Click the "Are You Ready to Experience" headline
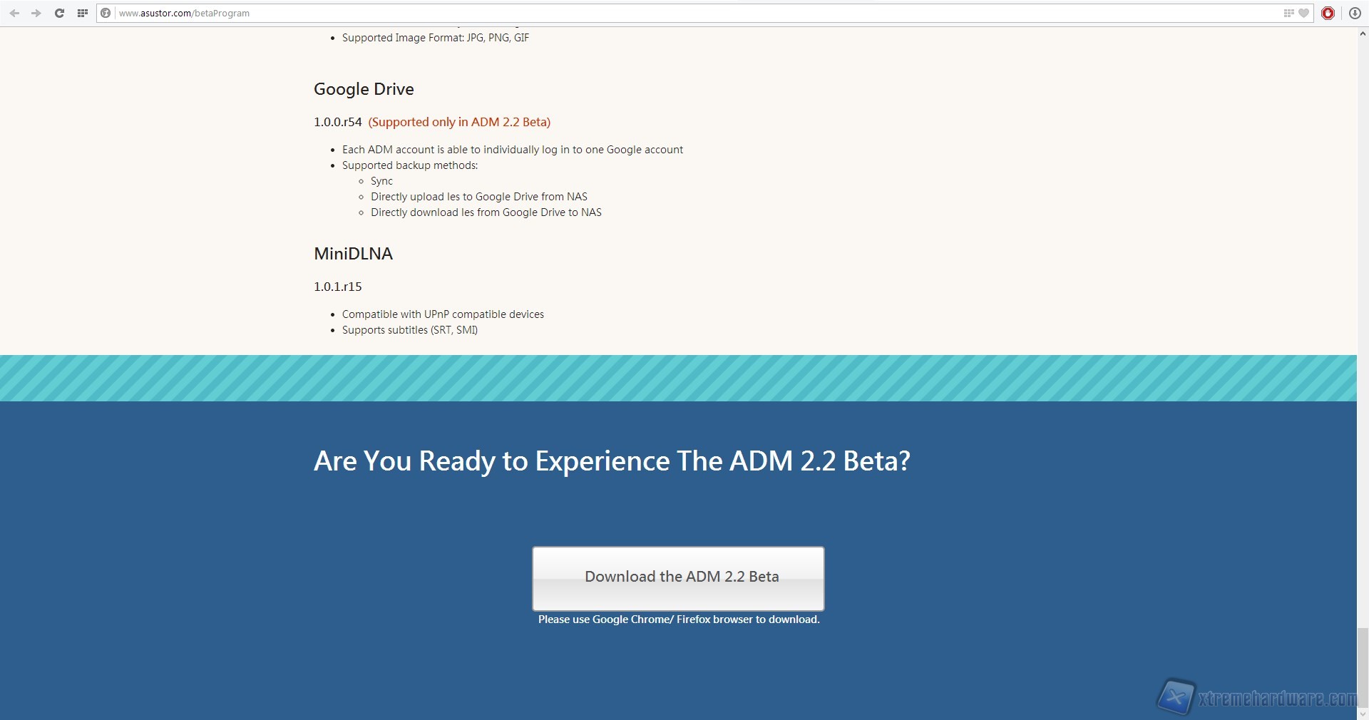The image size is (1369, 720). (612, 461)
